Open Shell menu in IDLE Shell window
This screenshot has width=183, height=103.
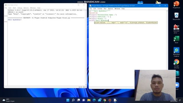(x=14, y=8)
